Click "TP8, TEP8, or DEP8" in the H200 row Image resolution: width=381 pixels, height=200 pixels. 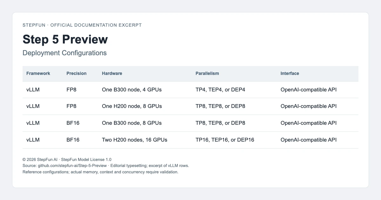point(220,106)
